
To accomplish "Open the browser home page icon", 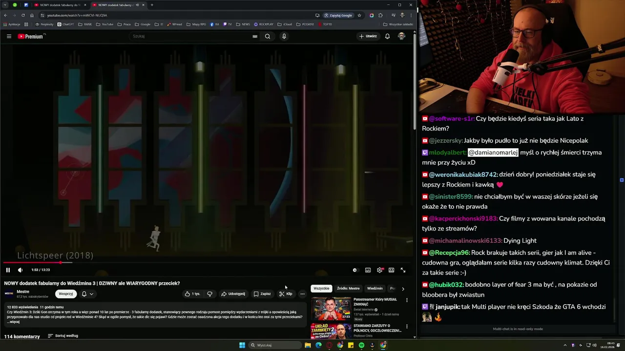I will [x=32, y=15].
